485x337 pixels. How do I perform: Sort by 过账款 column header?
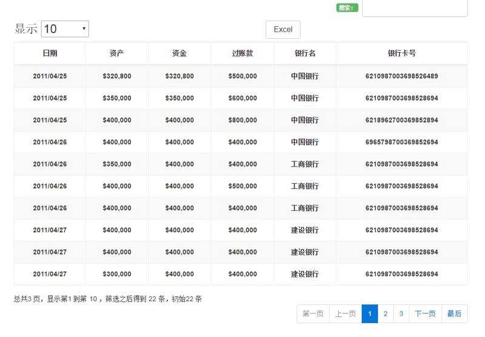pos(242,53)
